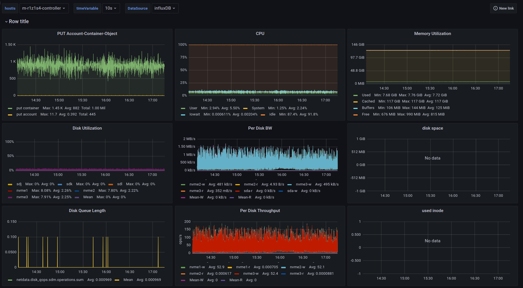The image size is (523, 288).
Task: Click the nvme1 red color marker in Disk Utilization
Action: click(10, 191)
